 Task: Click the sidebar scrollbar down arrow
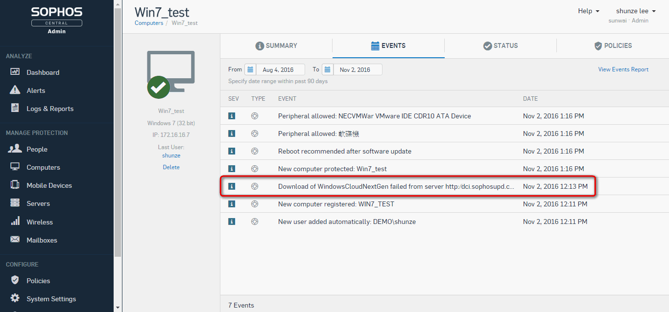pos(118,308)
